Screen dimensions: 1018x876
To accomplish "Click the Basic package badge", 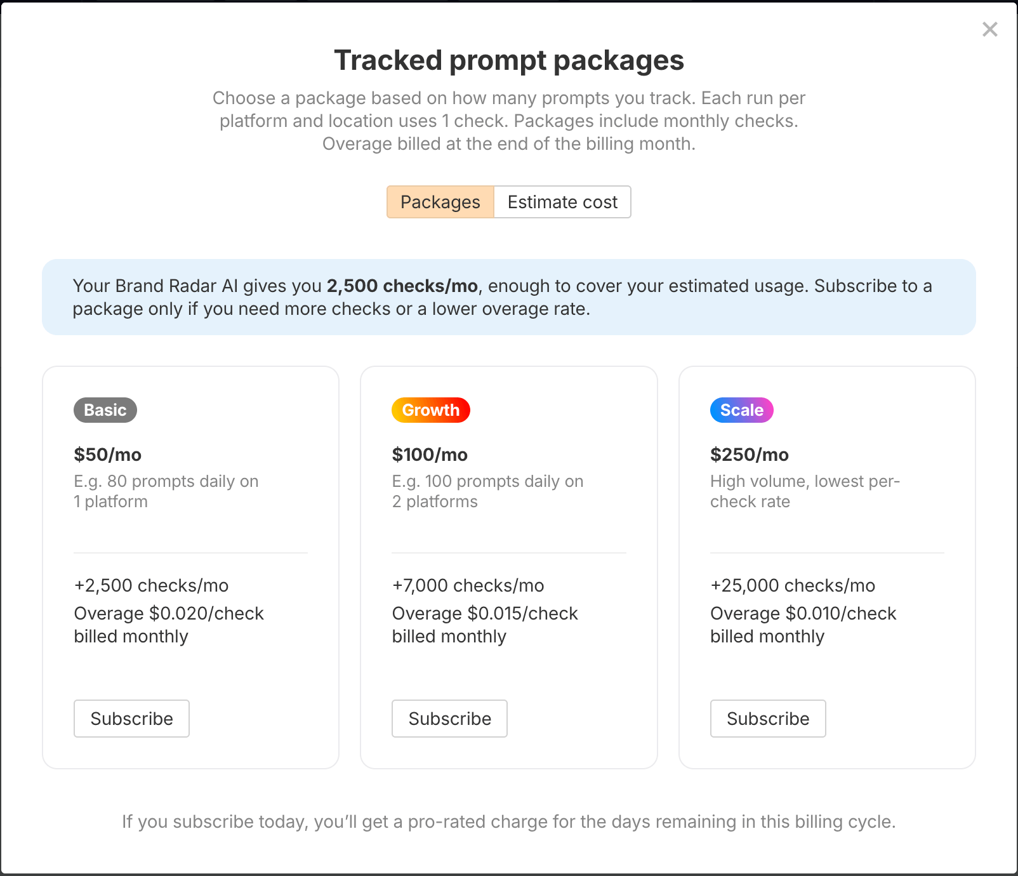I will click(105, 410).
